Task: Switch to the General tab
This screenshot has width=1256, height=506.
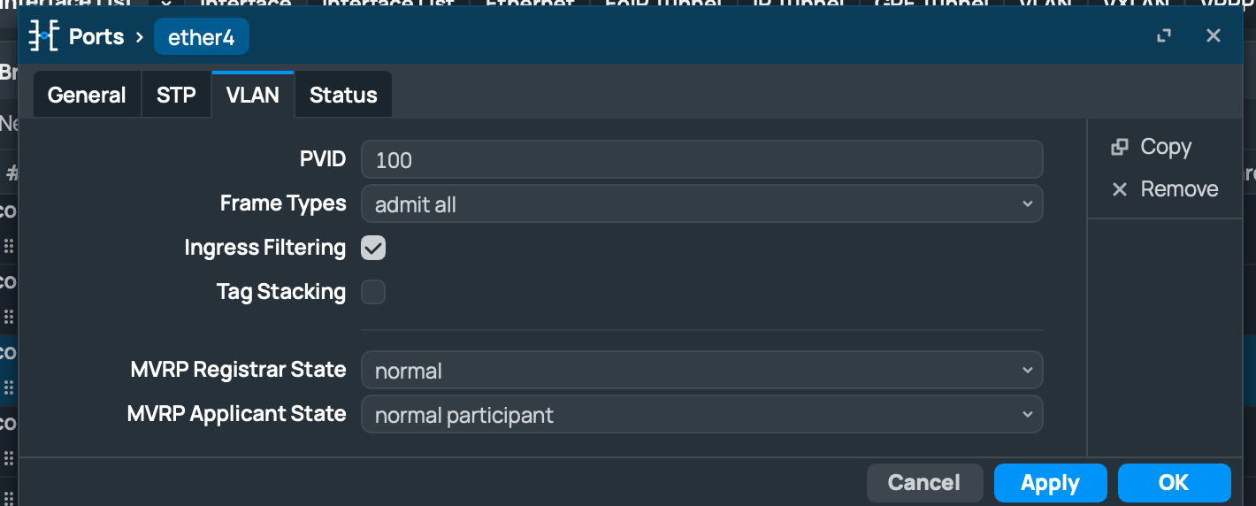Action: (x=87, y=95)
